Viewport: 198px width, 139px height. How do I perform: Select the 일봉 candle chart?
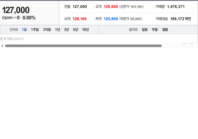point(145,30)
